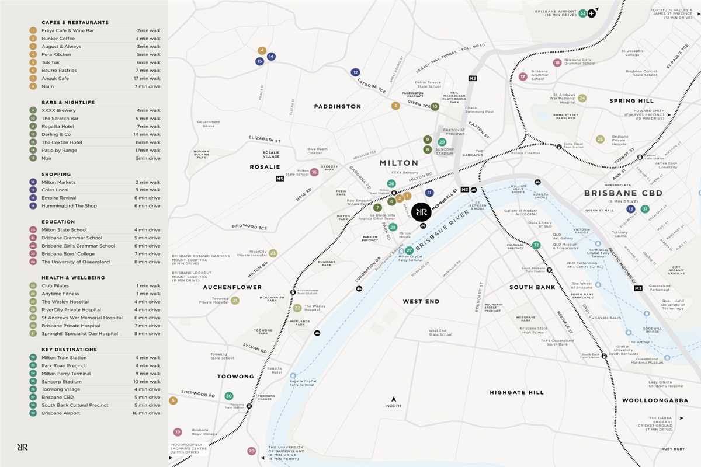Viewport: 701px width, 467px height.
Task: Click map marker 10 at Paddington Precinct
Action: tap(435, 106)
